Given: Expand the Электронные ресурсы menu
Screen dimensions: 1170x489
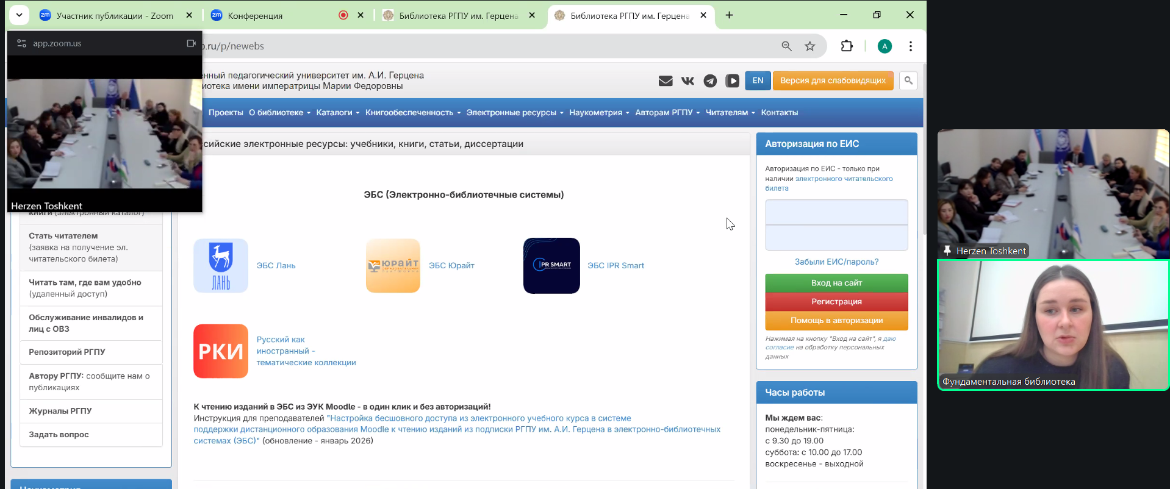Looking at the screenshot, I should coord(514,113).
